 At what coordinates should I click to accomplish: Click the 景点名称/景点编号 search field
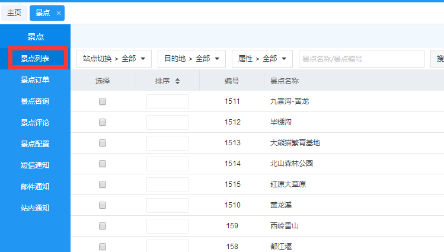(360, 59)
